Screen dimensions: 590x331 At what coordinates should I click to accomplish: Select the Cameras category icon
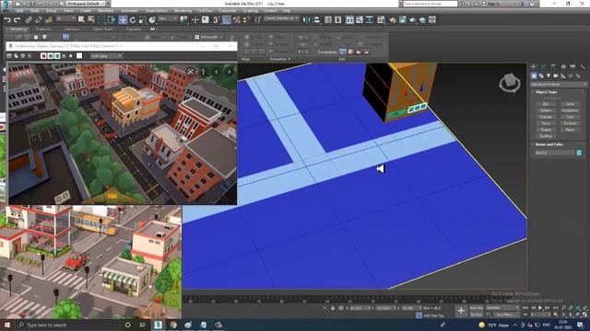(x=556, y=75)
